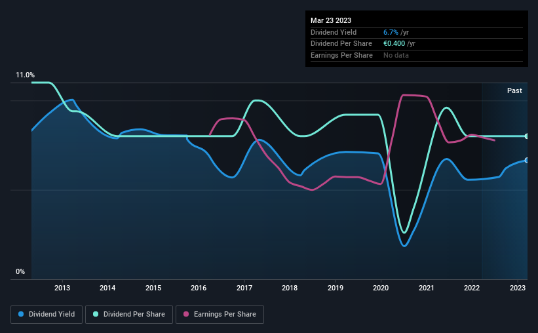
Task: Click the 11.0% y-axis label
Action: (x=25, y=75)
